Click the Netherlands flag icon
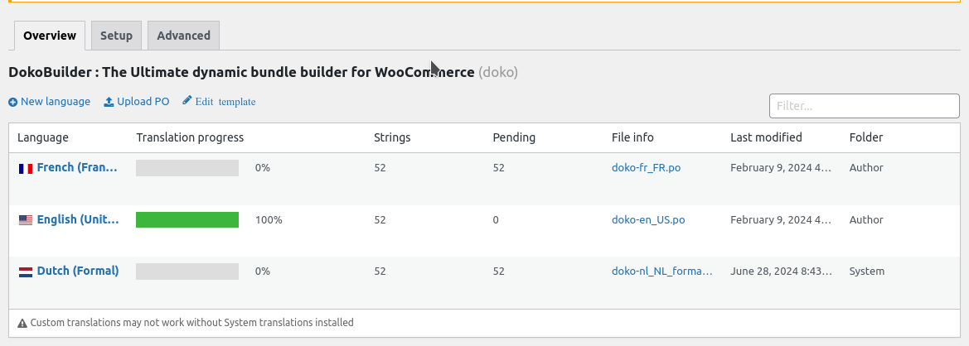This screenshot has width=969, height=346. click(25, 272)
